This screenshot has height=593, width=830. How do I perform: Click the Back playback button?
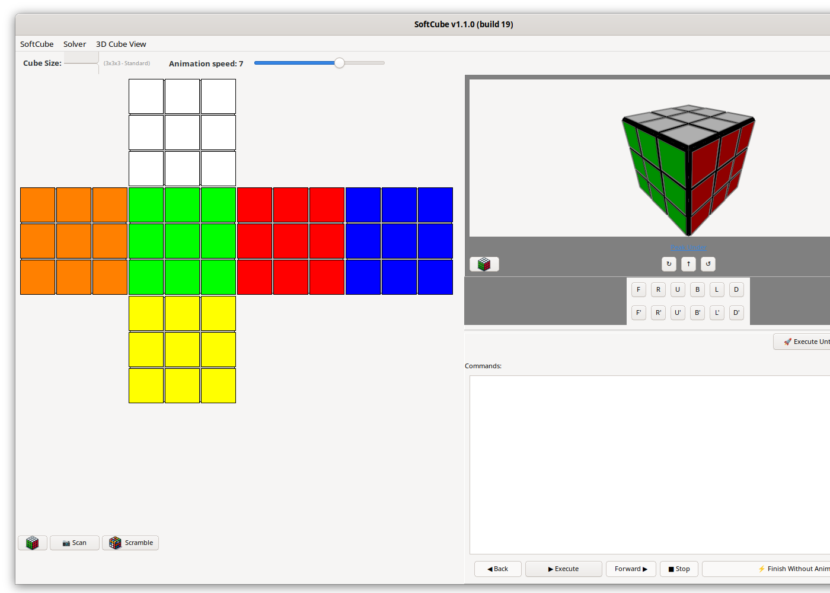pos(498,569)
